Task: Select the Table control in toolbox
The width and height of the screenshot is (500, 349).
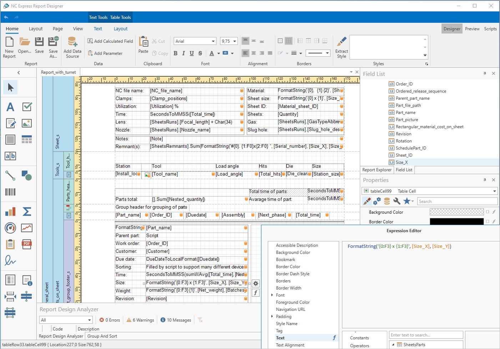Action: (27, 139)
